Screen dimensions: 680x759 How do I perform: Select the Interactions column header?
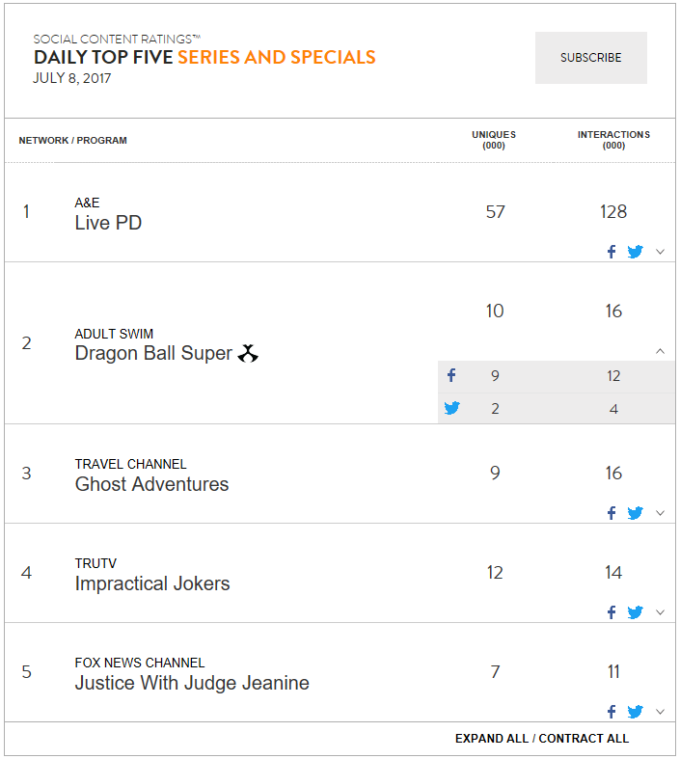[x=613, y=140]
